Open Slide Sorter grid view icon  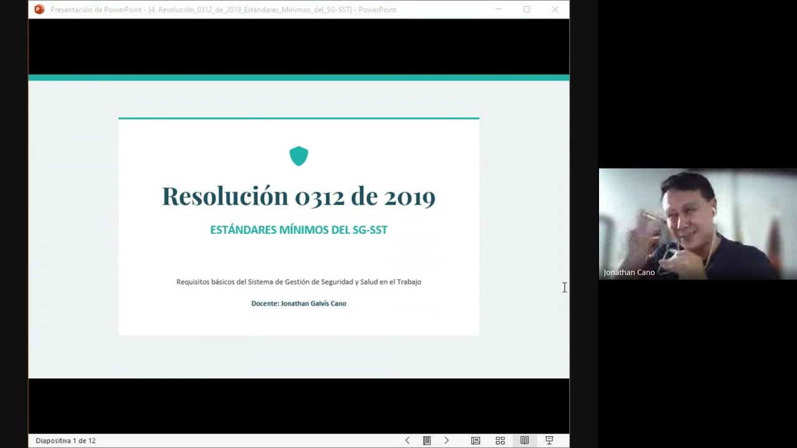500,441
